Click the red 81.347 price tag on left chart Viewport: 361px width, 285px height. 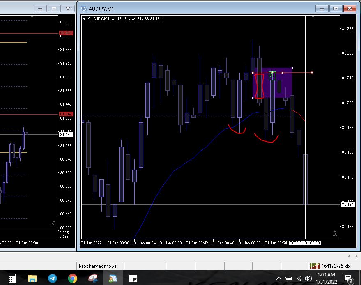(66, 114)
